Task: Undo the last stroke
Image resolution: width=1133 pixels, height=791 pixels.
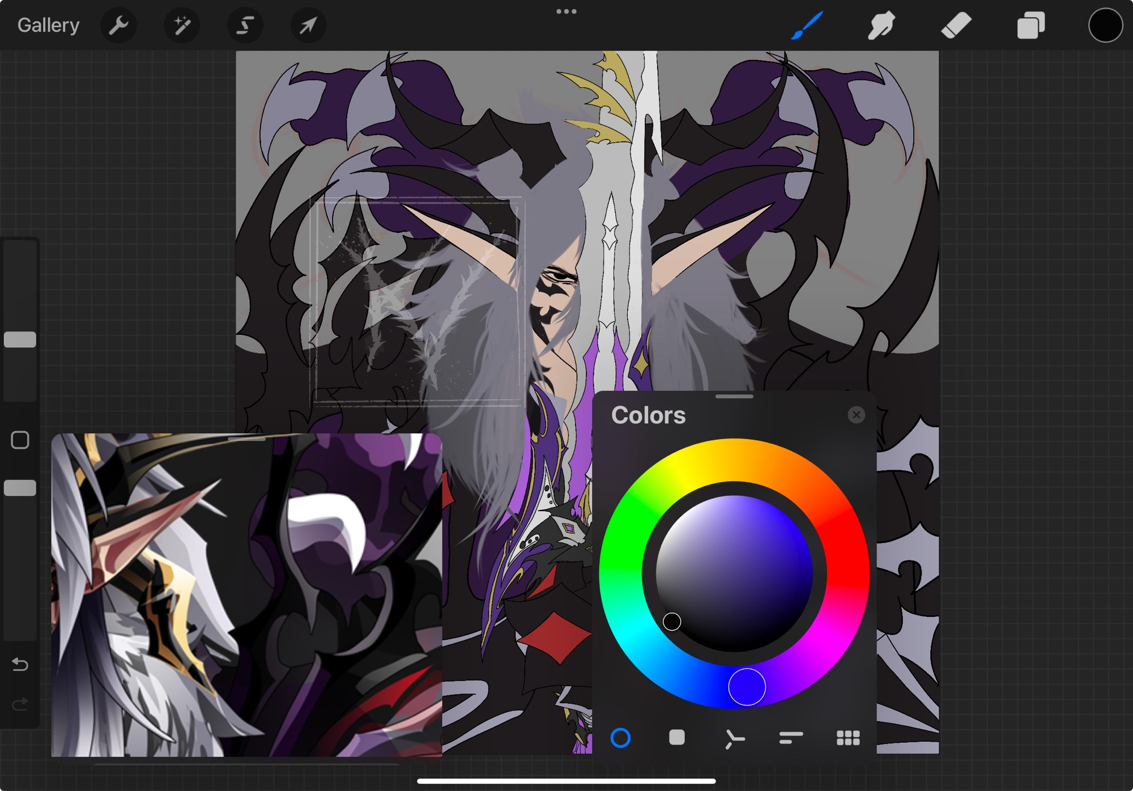Action: pos(20,664)
